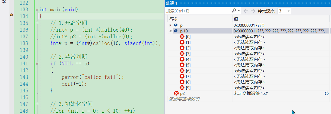Click the red error icon beside [8]
The image size is (331, 114).
pyautogui.click(x=182, y=82)
